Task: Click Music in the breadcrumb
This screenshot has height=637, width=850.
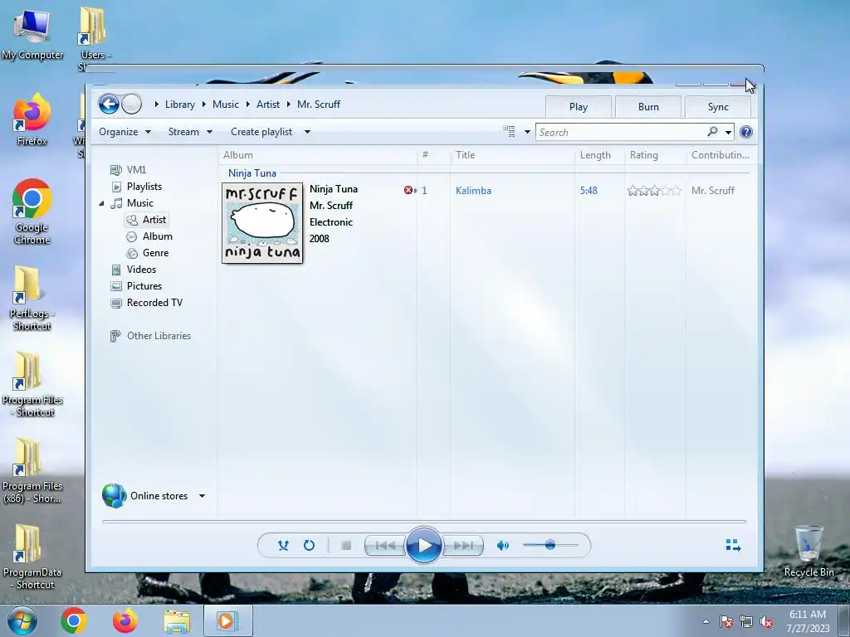Action: pyautogui.click(x=226, y=105)
